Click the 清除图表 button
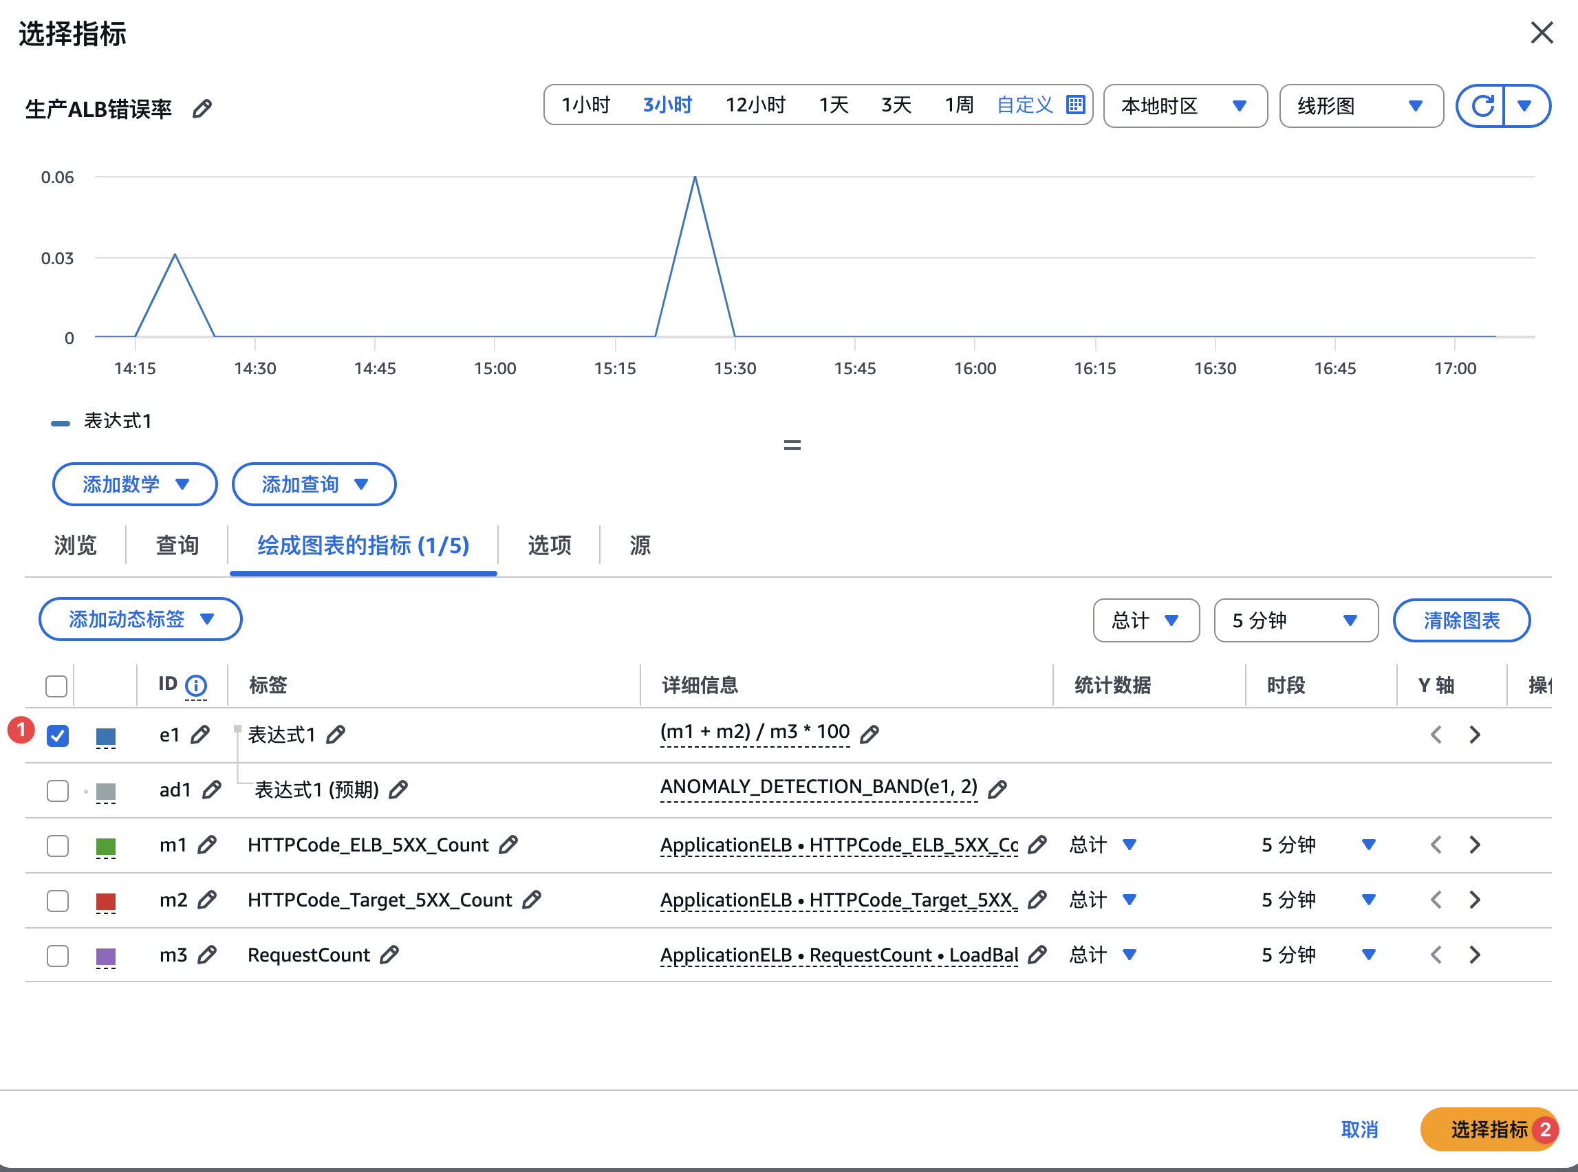Screen dimensions: 1578x1172 [1461, 621]
